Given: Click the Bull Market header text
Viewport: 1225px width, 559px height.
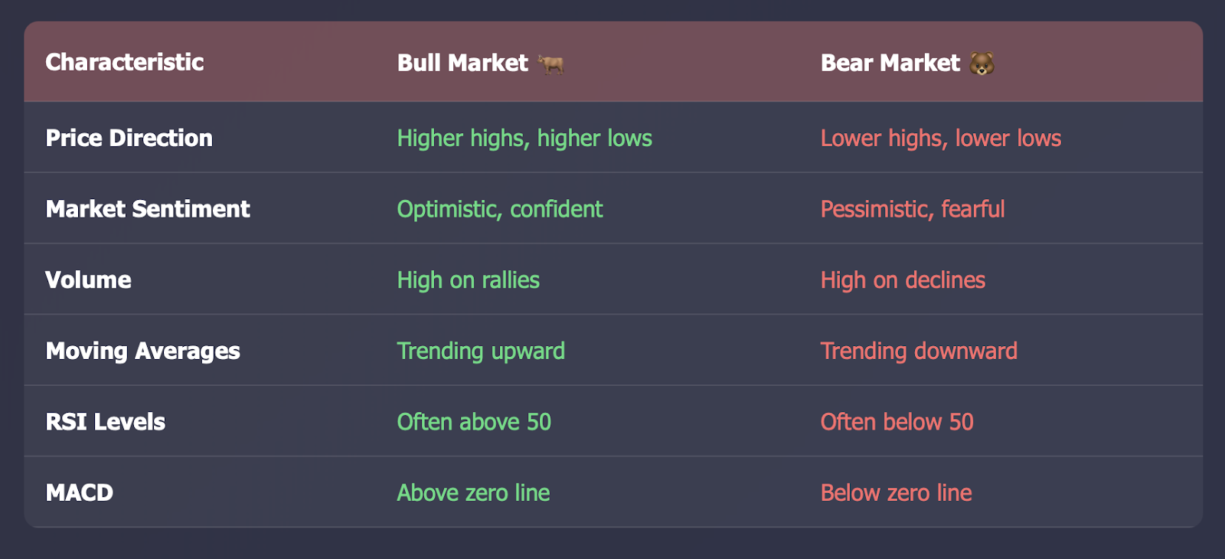Looking at the screenshot, I should [x=462, y=63].
